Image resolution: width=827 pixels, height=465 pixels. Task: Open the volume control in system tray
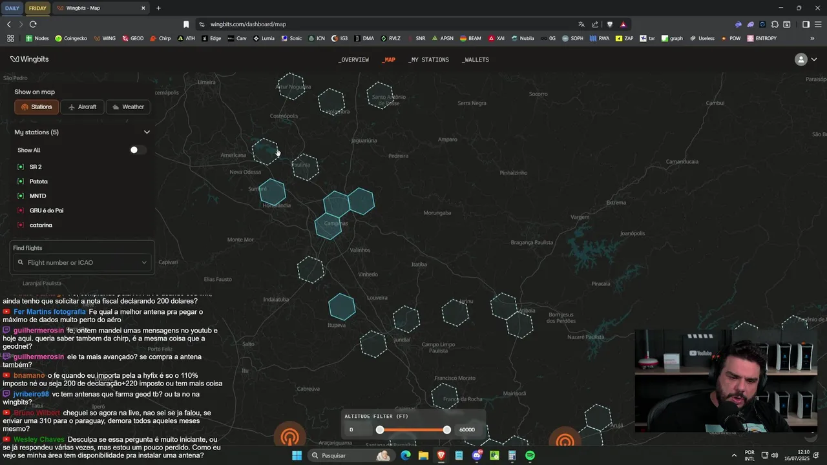[775, 455]
